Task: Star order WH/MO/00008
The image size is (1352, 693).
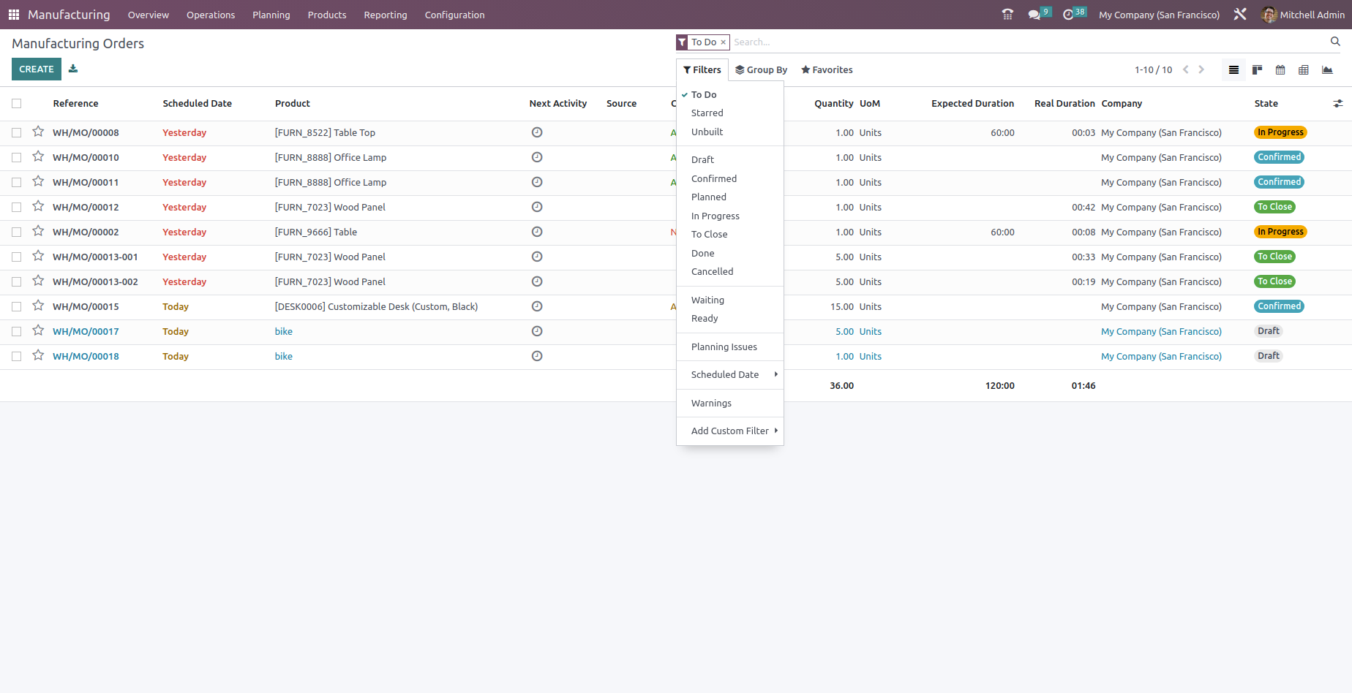Action: click(38, 132)
